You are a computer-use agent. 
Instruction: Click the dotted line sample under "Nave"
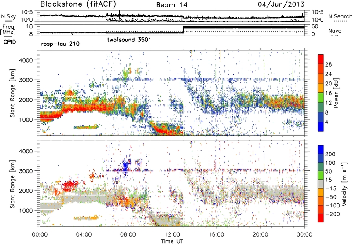335,35
